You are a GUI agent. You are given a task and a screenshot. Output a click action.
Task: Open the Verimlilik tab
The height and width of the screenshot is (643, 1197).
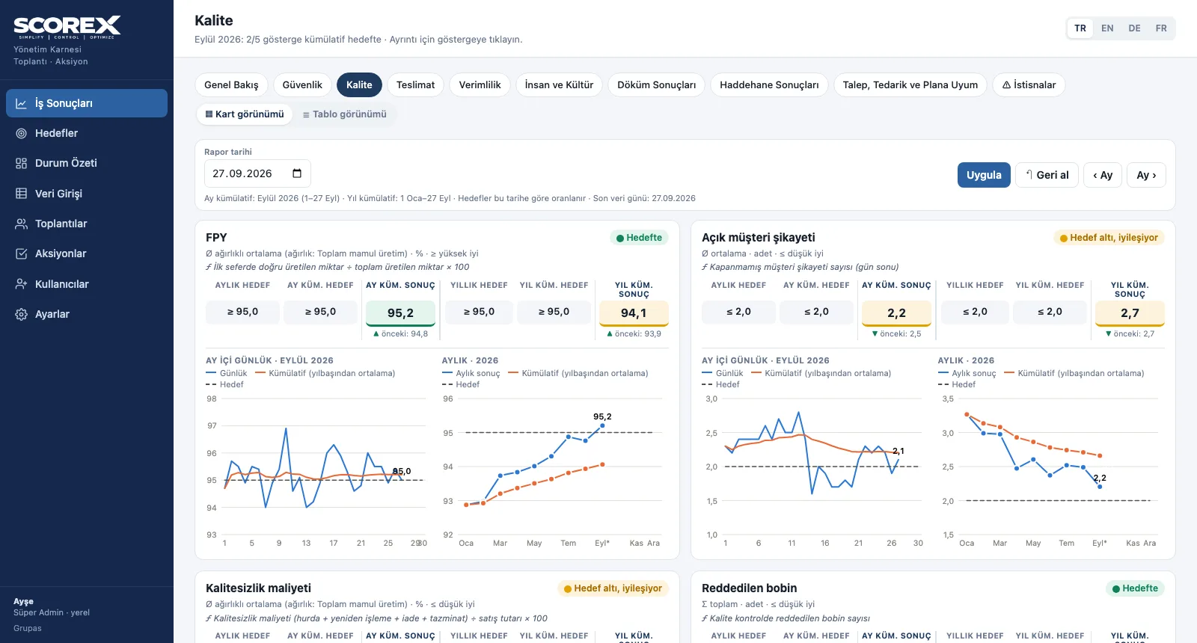point(480,85)
